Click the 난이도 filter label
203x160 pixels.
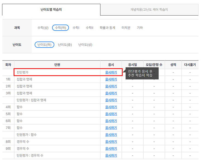click(17, 45)
